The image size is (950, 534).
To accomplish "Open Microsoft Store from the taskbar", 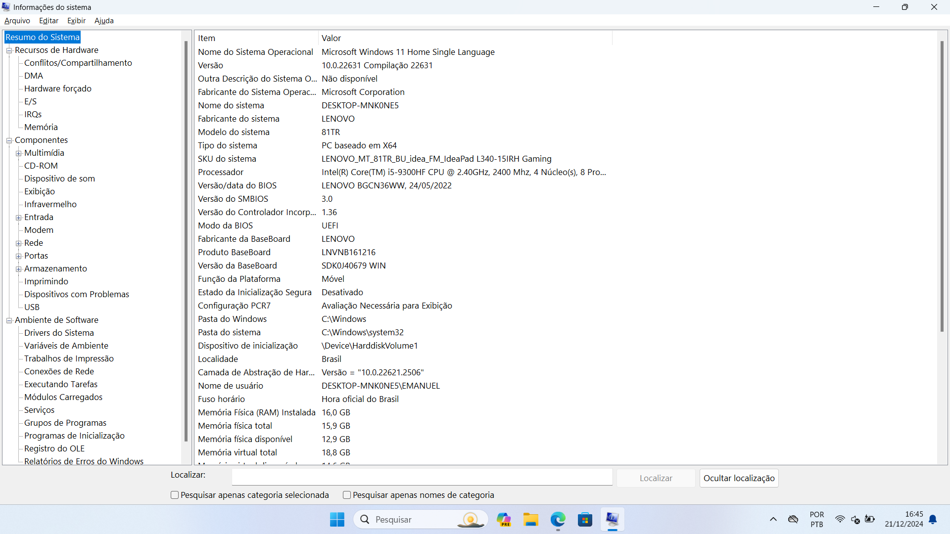I will [585, 520].
